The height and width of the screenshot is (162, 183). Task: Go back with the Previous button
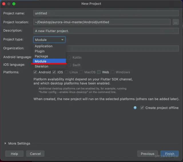tap(148, 154)
